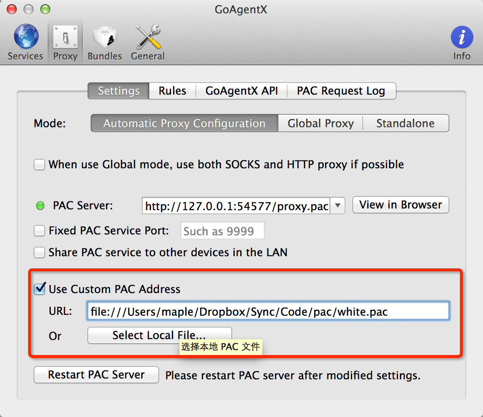Open the Bundles toolbar icon
Screen dimensions: 483x417
click(x=104, y=39)
